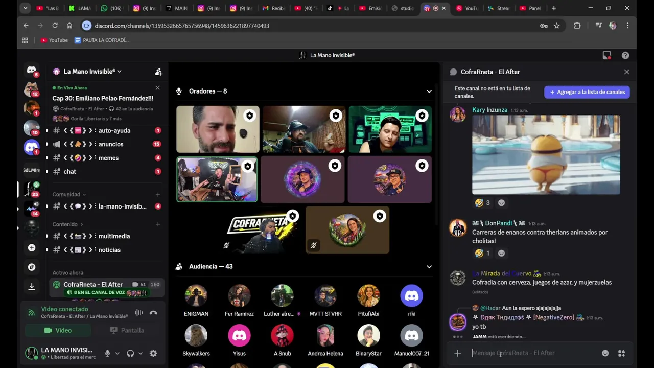Invite people to La Mano Invisible server

coord(158,72)
